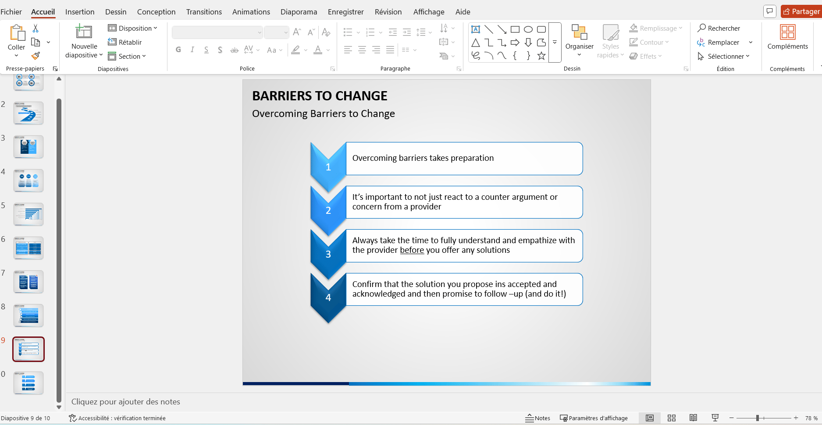
Task: Expand the Sélectionner dropdown
Action: pos(724,56)
